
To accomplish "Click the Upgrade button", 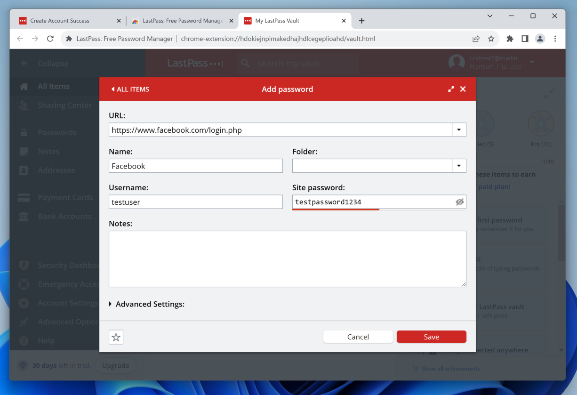I will [x=116, y=365].
